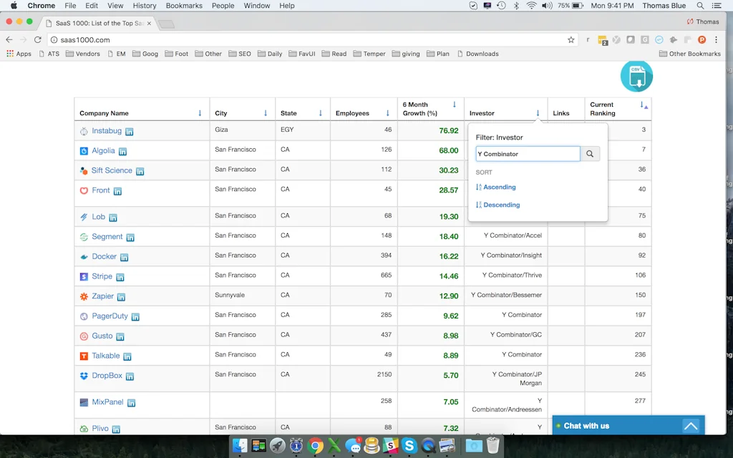The image size is (733, 458).
Task: Click the Zapier company logo
Action: pos(86,295)
